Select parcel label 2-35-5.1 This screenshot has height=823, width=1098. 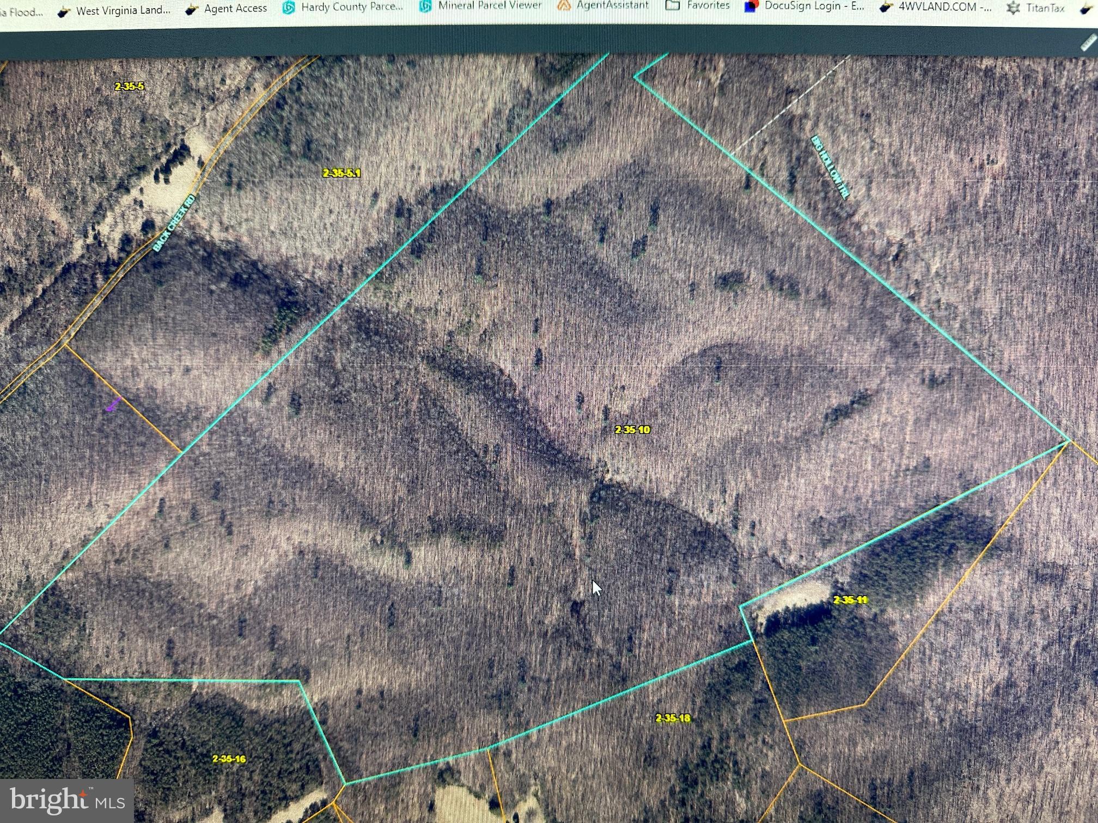[341, 173]
